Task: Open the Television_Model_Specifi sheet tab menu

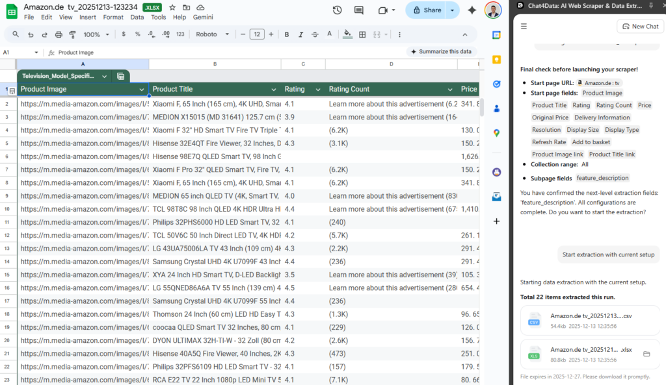Action: pyautogui.click(x=104, y=76)
